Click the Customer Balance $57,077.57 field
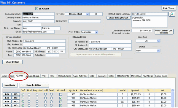178x108 pixels. coord(142,31)
